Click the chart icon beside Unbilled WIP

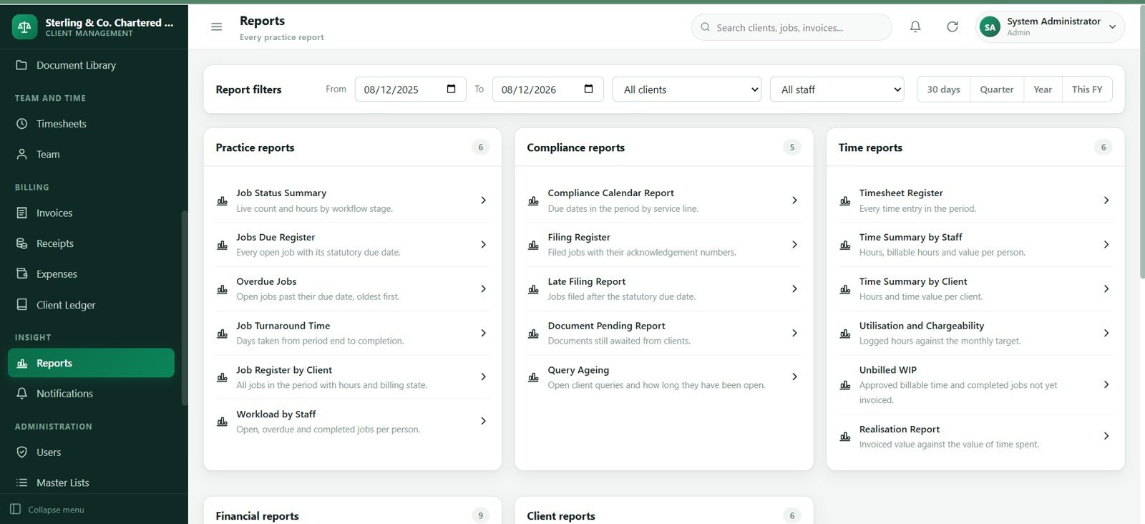(x=845, y=385)
